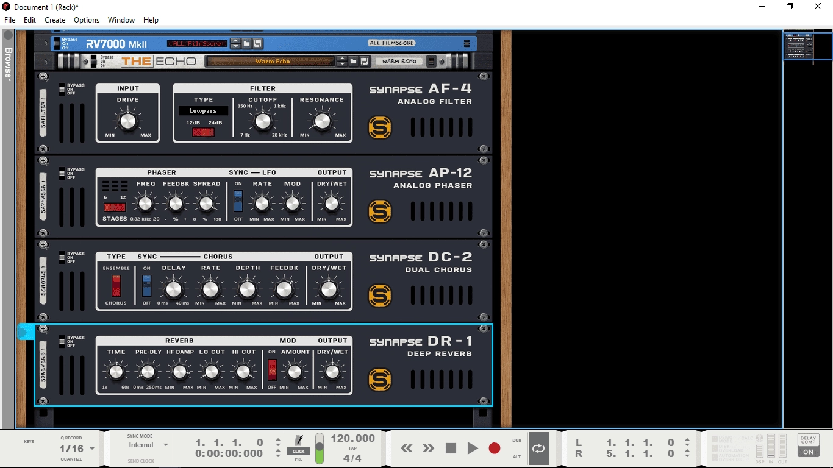Open the Help menu
The height and width of the screenshot is (468, 833).
(151, 20)
